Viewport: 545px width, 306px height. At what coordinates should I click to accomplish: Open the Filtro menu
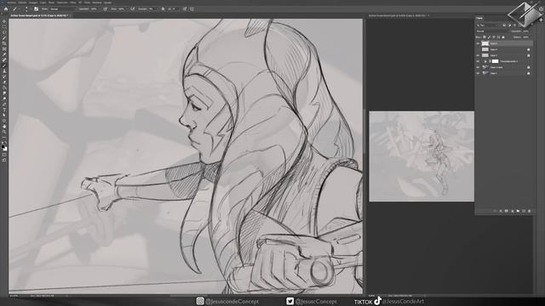pos(73,3)
